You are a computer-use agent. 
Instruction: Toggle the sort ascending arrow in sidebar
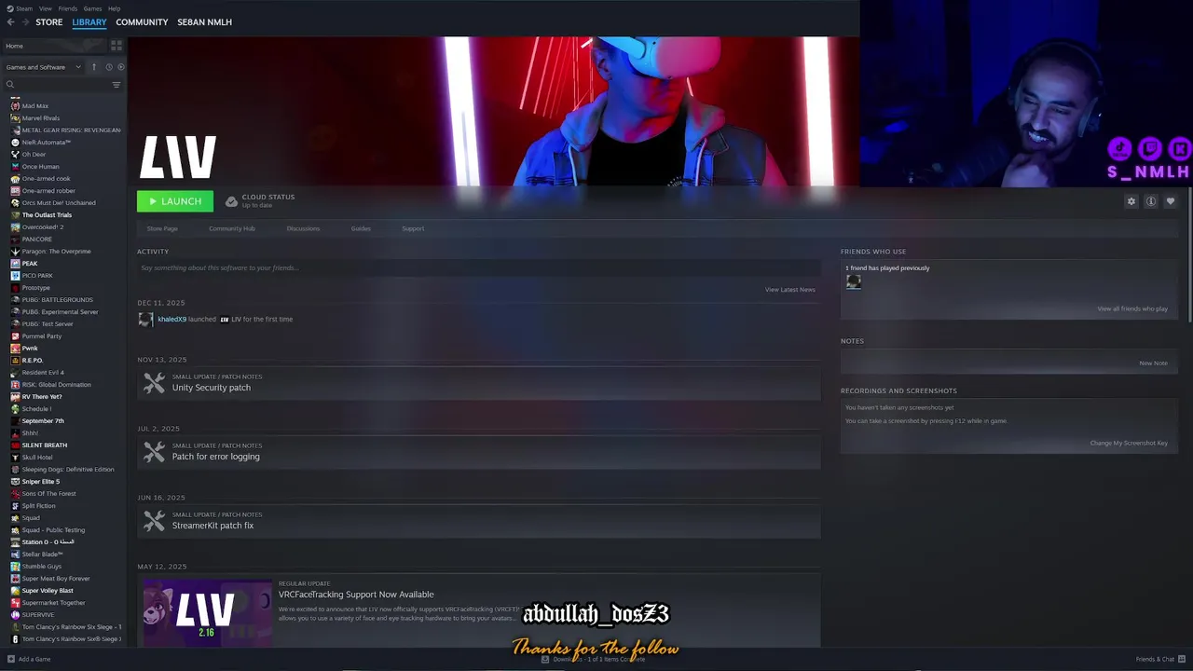pos(93,67)
